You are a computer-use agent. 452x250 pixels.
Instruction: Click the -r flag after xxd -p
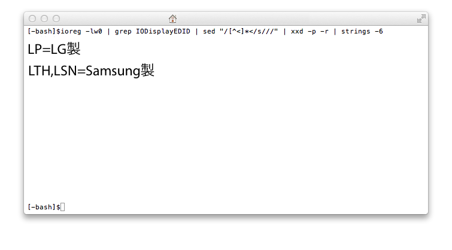tap(324, 31)
